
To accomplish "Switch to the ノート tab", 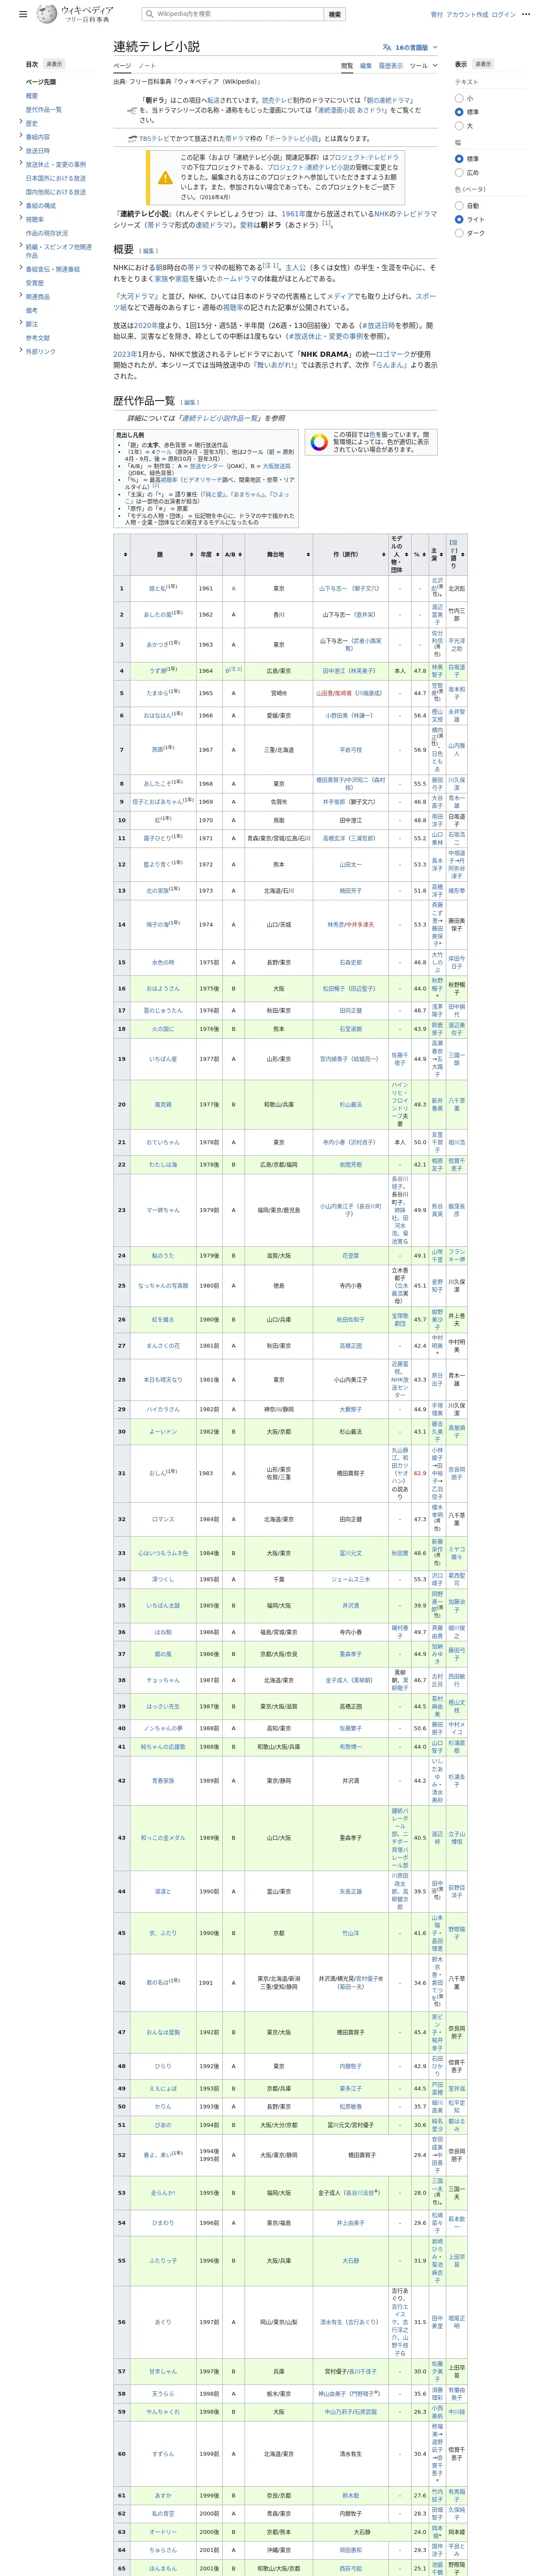I will point(147,66).
